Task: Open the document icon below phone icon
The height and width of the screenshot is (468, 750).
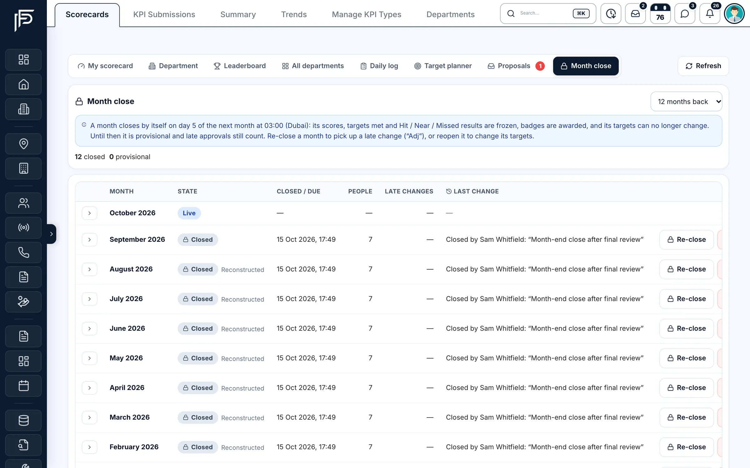Action: point(23,277)
